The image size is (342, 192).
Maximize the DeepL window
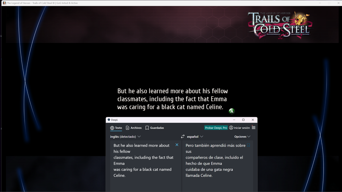[x=243, y=120]
